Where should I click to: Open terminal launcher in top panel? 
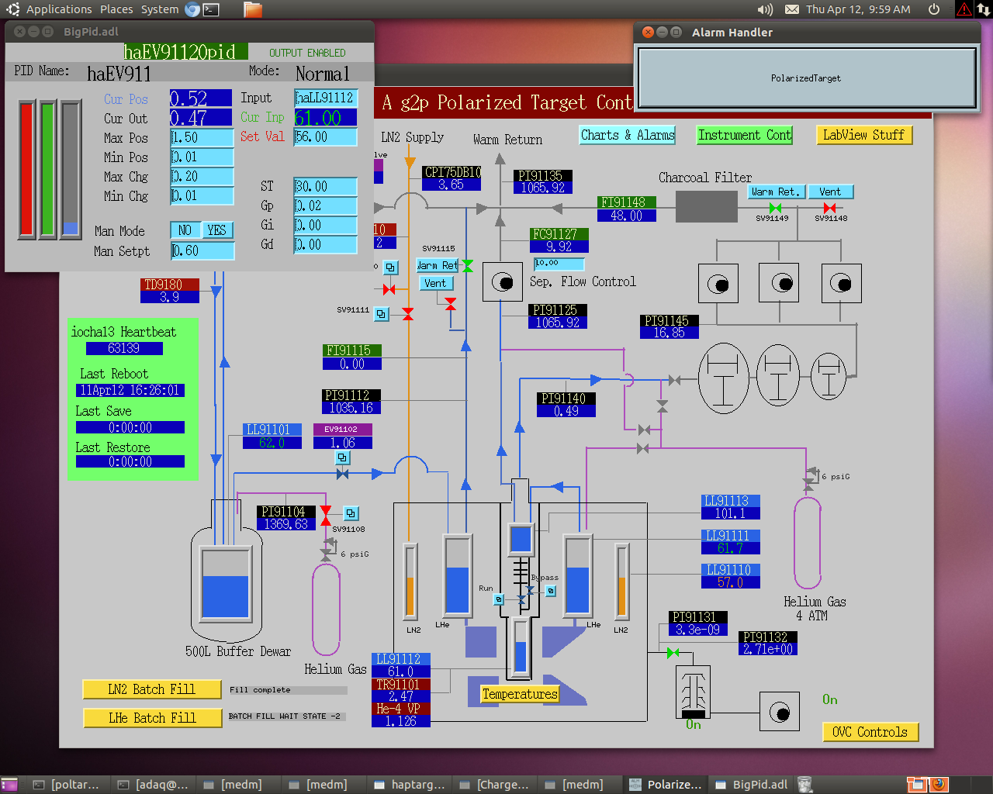211,9
